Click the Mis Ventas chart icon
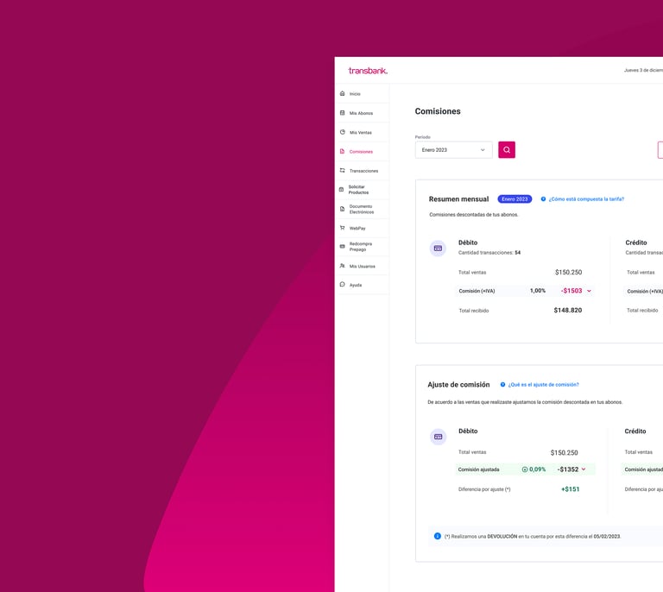Image resolution: width=663 pixels, height=592 pixels. tap(342, 132)
